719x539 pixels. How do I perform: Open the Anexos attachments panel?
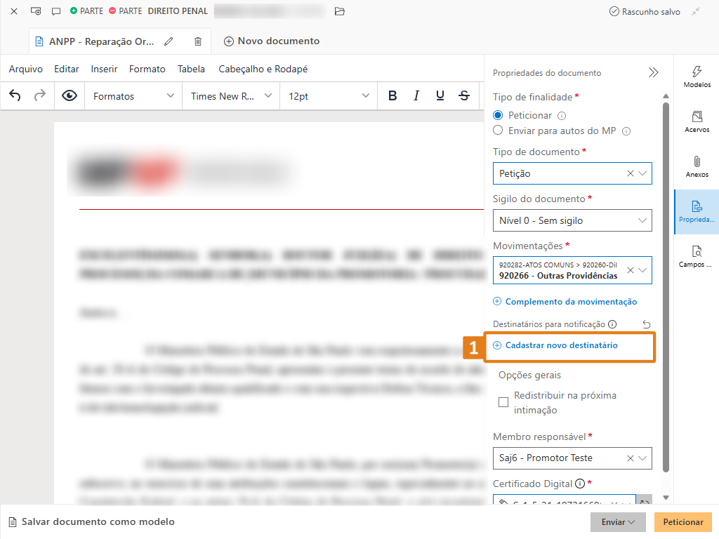pos(697,166)
